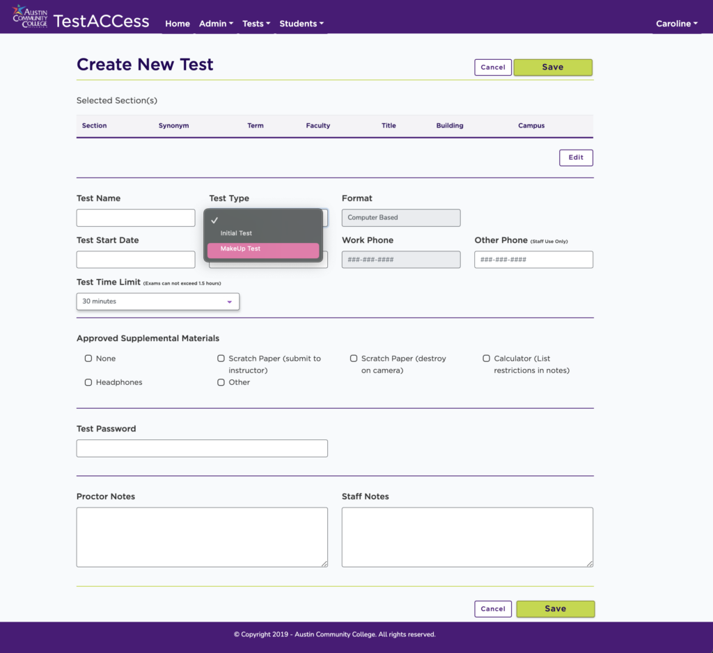Select MakeUp Test from Test Type dropdown

tap(263, 249)
